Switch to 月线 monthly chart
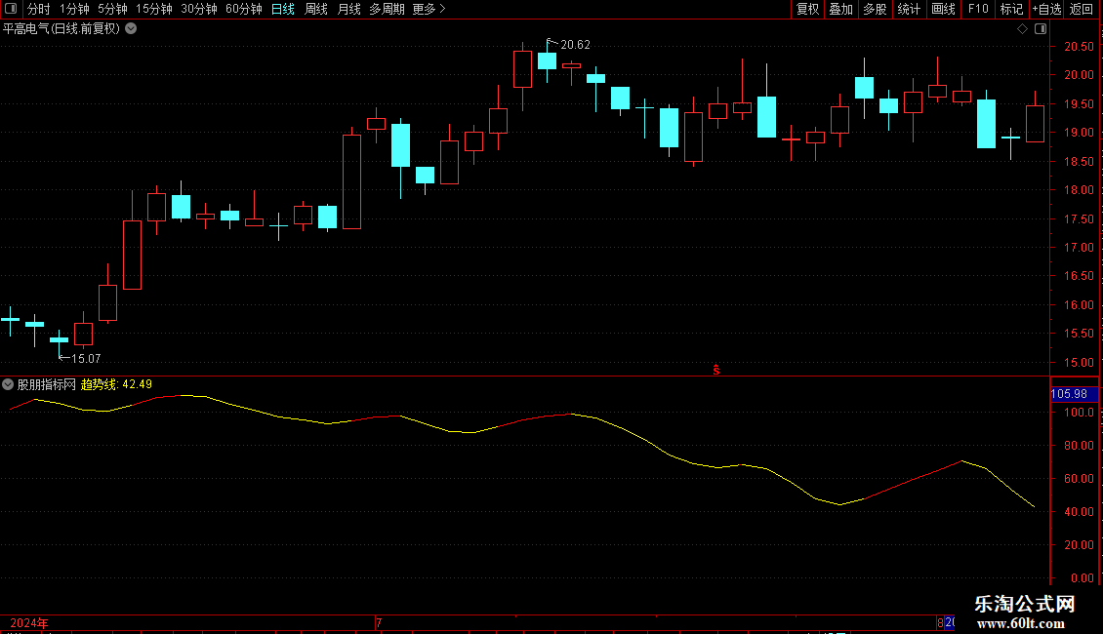The width and height of the screenshot is (1103, 634). (348, 9)
